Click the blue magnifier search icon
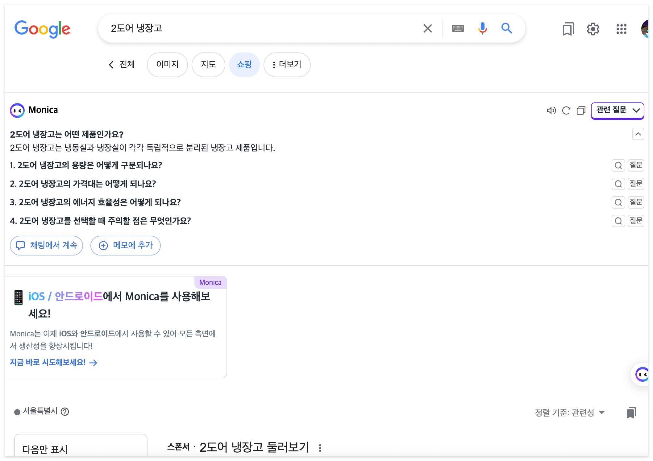This screenshot has height=461, width=653. (x=507, y=28)
